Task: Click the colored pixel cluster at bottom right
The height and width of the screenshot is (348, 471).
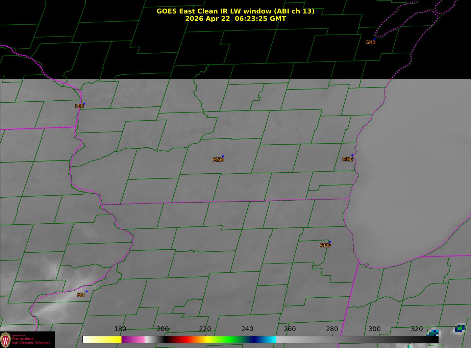Action: coord(460,328)
